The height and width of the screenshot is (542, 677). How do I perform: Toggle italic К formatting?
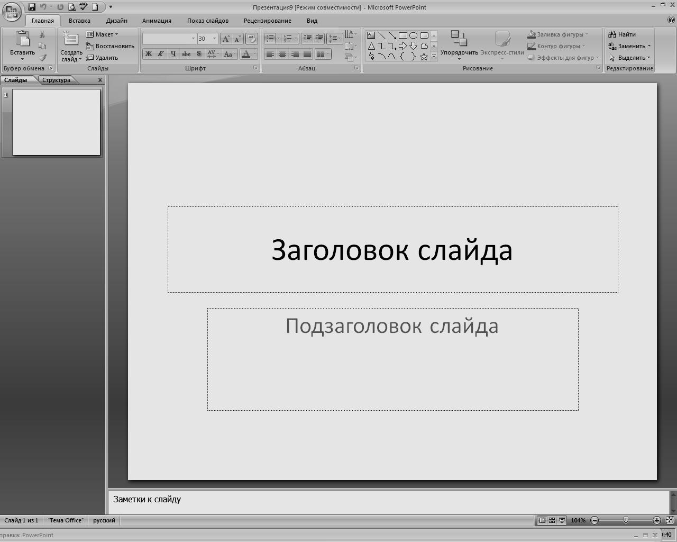(160, 54)
